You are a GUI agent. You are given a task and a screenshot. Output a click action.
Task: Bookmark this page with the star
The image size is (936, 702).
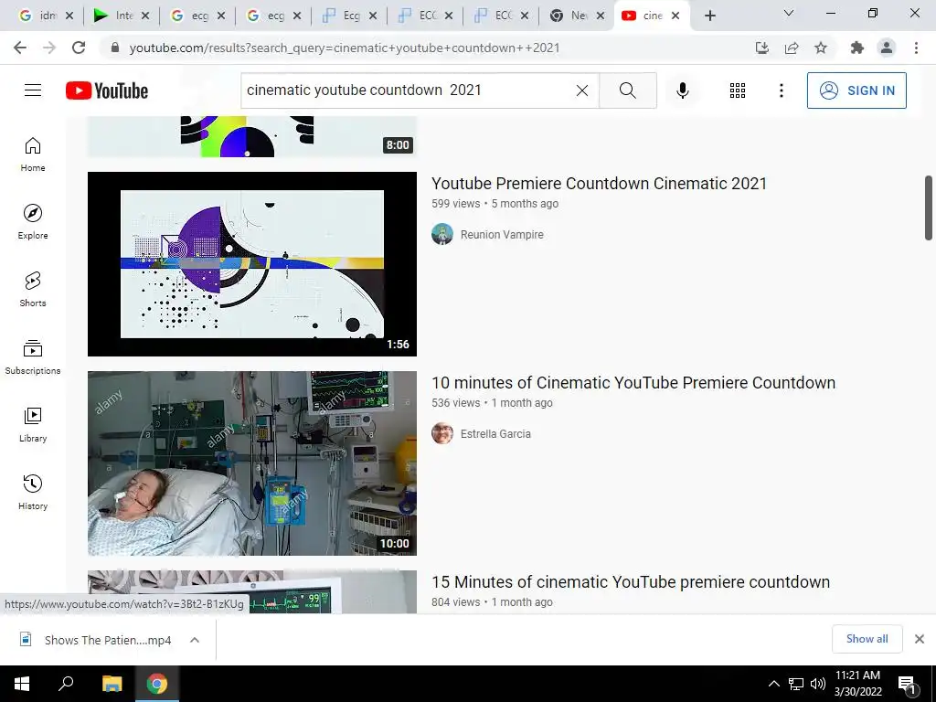point(821,48)
